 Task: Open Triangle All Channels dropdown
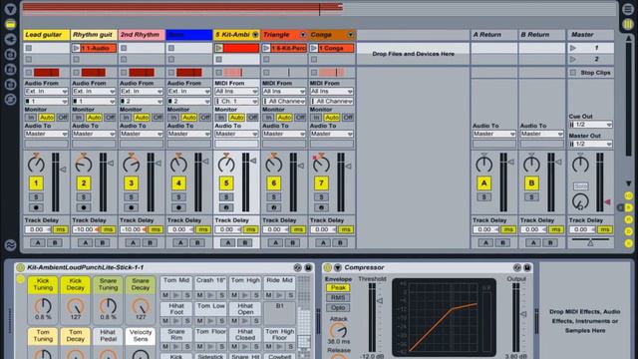tap(284, 101)
